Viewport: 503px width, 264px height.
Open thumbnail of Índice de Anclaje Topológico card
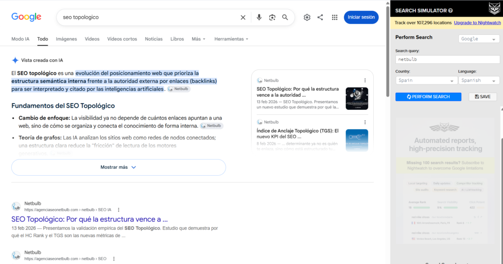tap(357, 140)
